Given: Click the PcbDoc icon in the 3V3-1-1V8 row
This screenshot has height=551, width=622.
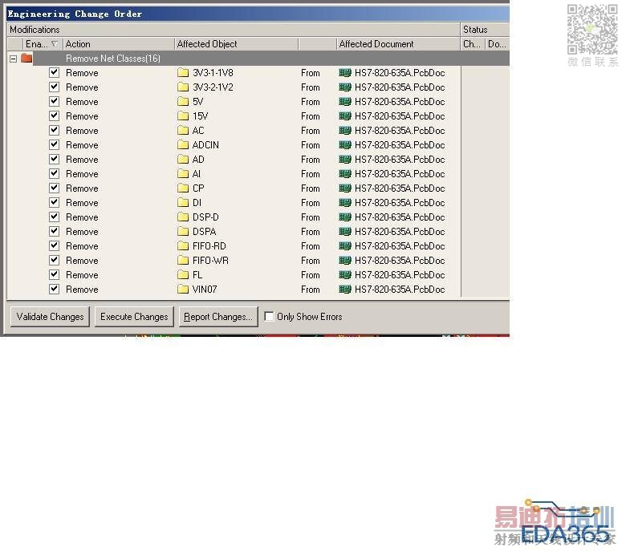Looking at the screenshot, I should coord(345,72).
